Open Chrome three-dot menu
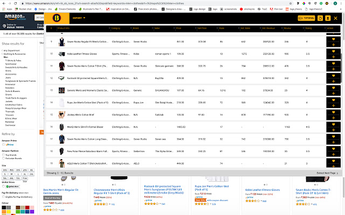Viewport: 345px width, 215px height. click(341, 3)
